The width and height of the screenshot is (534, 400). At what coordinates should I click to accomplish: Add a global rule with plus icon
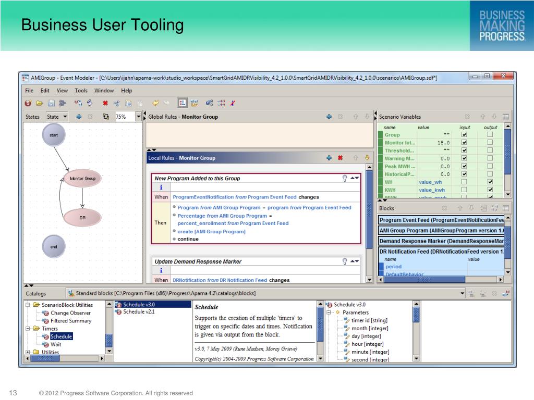point(329,117)
